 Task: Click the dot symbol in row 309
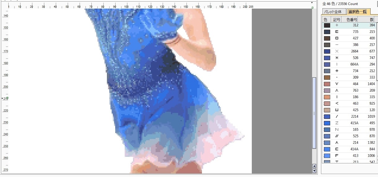(337, 77)
